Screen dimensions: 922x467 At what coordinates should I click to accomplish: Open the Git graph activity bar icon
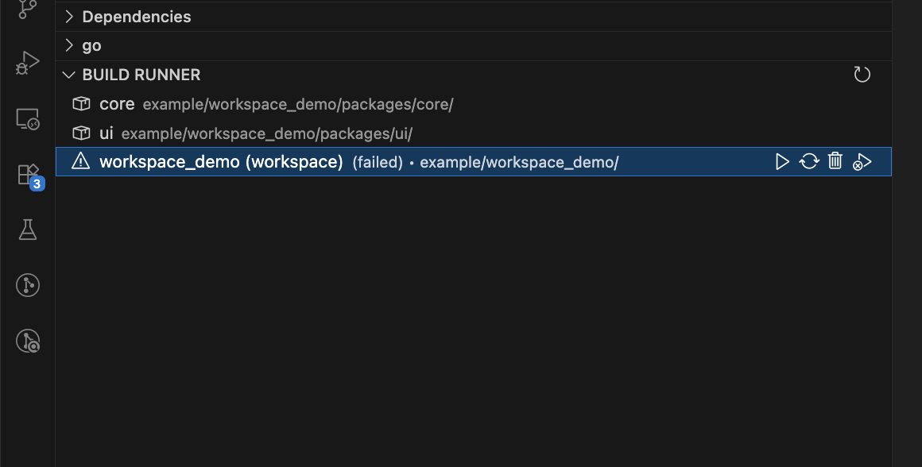tap(27, 285)
